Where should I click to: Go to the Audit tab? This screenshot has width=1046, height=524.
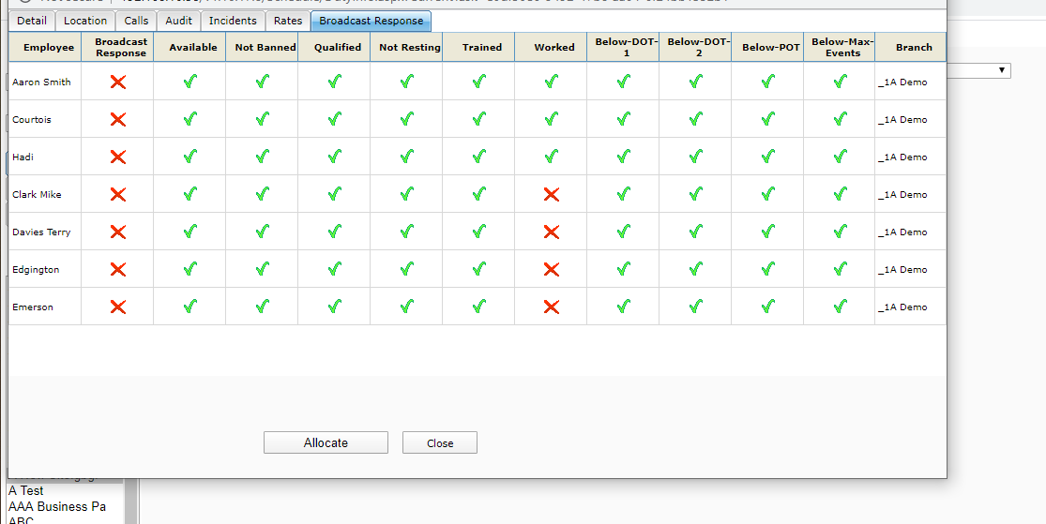coord(178,21)
